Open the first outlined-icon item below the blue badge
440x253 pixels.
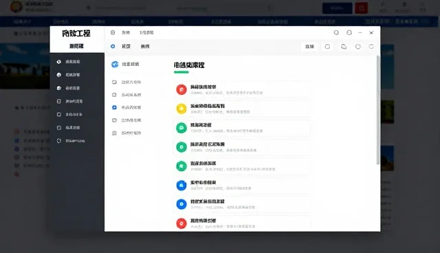(x=126, y=82)
